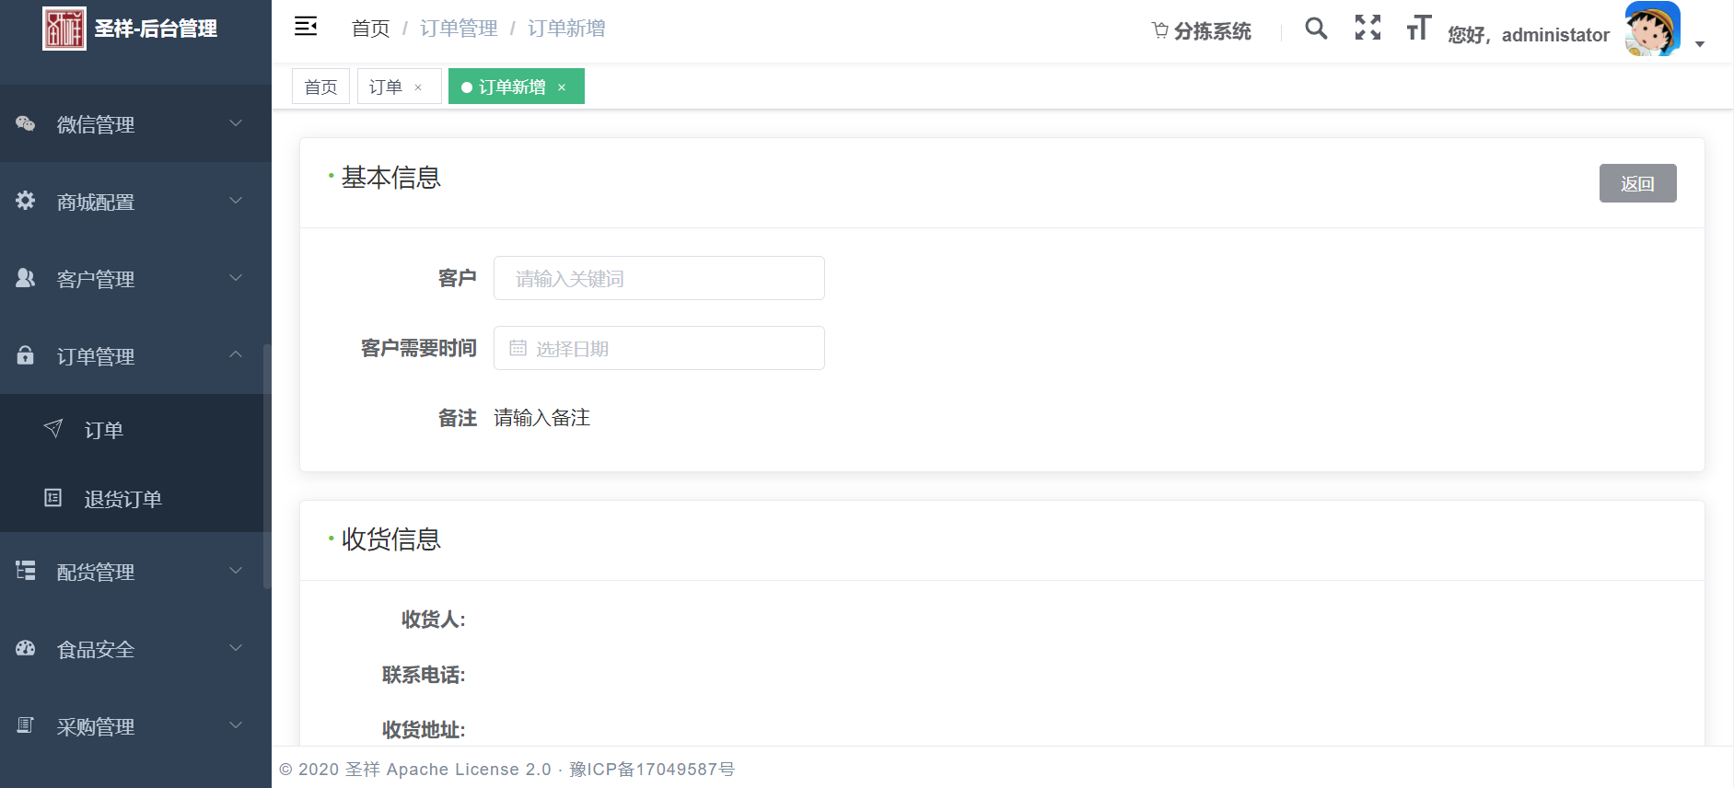Click the administator username text
This screenshot has height=788, width=1734.
(x=1555, y=35)
